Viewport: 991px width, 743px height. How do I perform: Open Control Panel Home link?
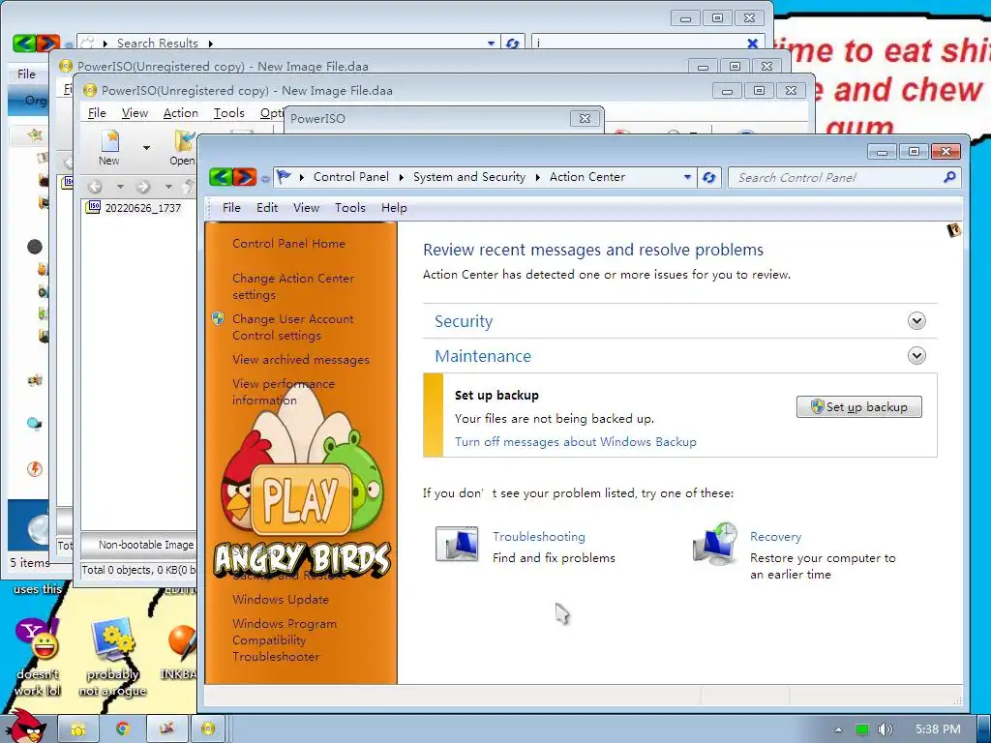[x=288, y=243]
